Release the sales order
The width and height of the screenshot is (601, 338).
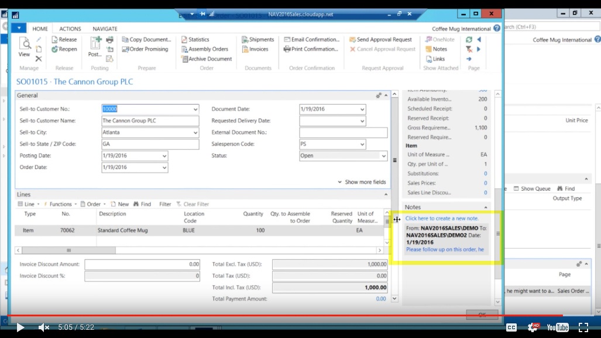(x=64, y=39)
